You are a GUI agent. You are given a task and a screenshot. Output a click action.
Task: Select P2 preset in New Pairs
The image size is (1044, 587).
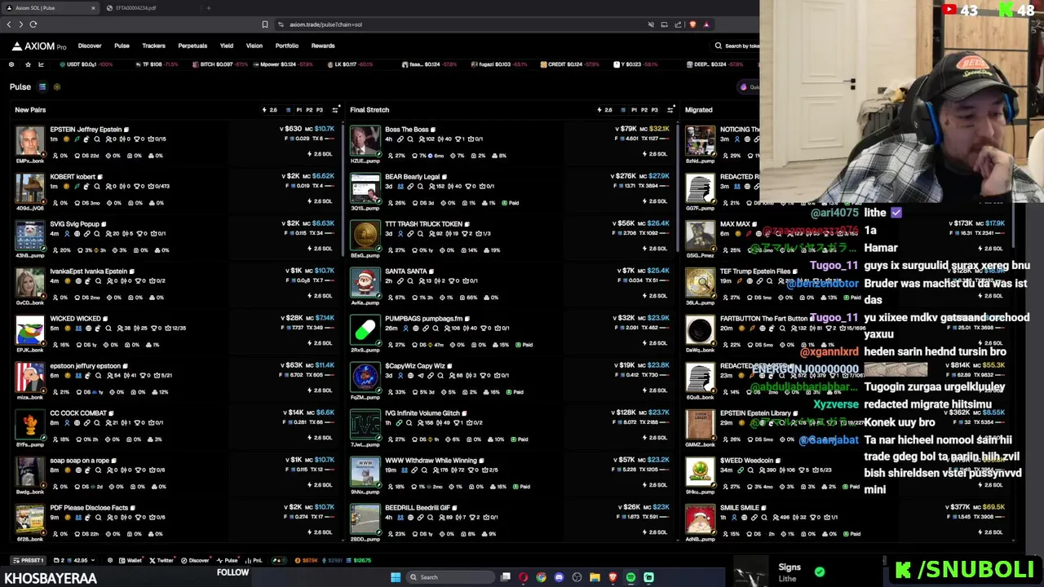click(308, 109)
